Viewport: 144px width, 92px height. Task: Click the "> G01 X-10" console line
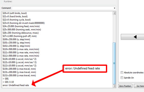coord(8,82)
